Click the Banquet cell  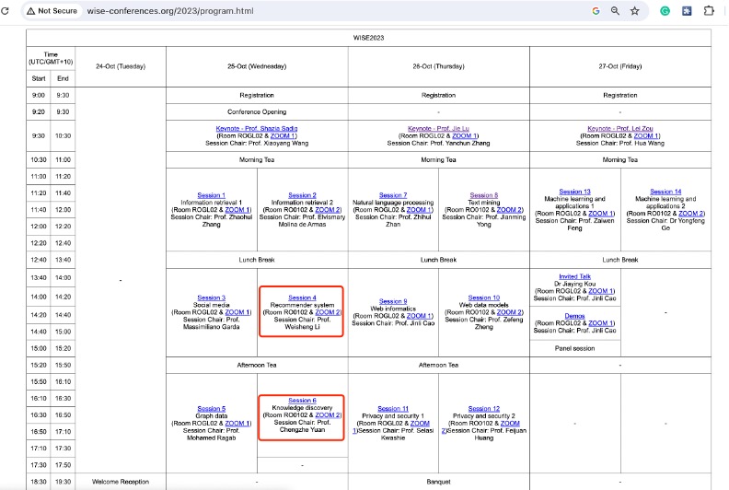[x=438, y=482]
